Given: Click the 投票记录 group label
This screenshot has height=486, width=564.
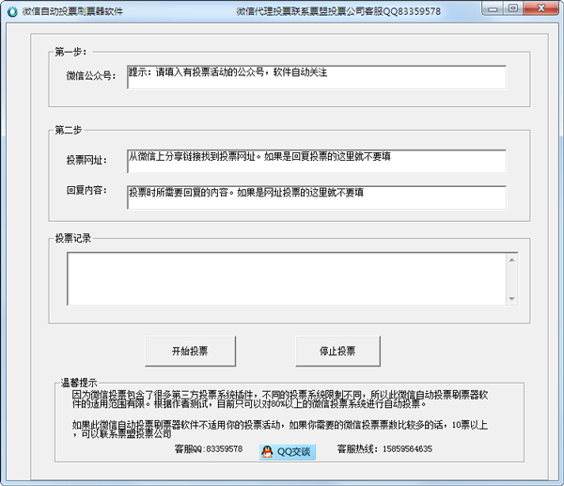Looking at the screenshot, I should click(73, 238).
